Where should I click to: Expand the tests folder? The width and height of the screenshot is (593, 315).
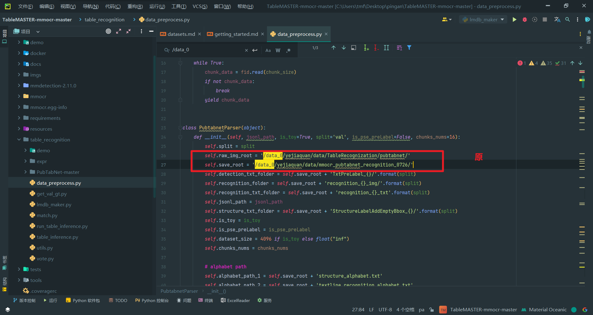[19, 269]
